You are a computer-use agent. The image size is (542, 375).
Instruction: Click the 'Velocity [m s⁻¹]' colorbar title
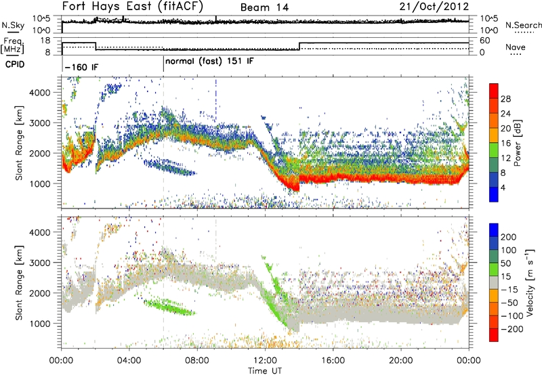pos(530,282)
